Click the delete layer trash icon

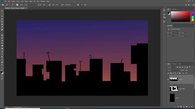[x=192, y=107]
